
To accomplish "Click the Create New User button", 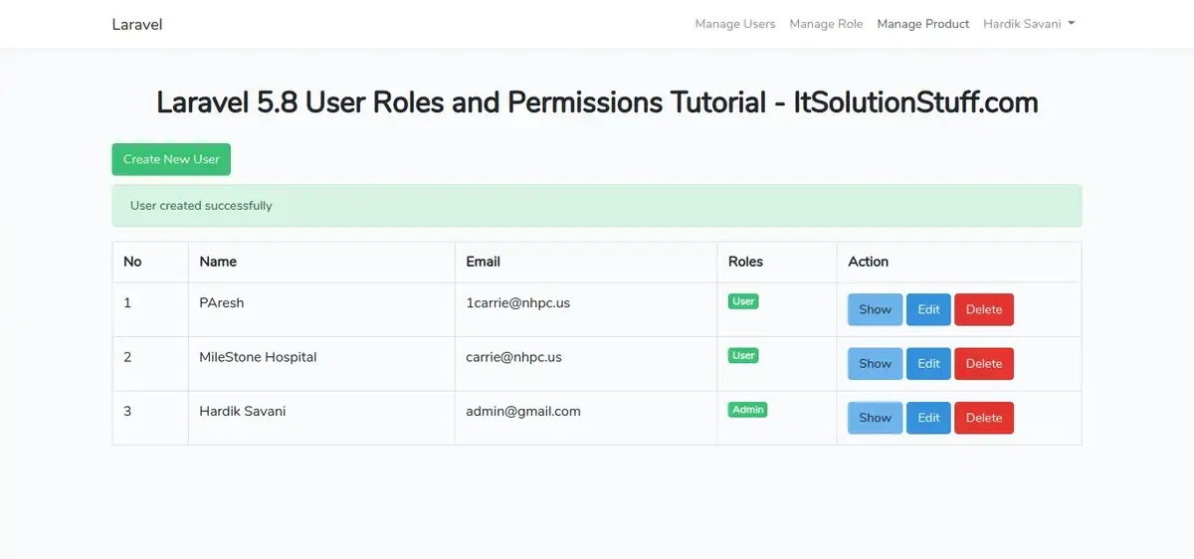I will point(171,159).
